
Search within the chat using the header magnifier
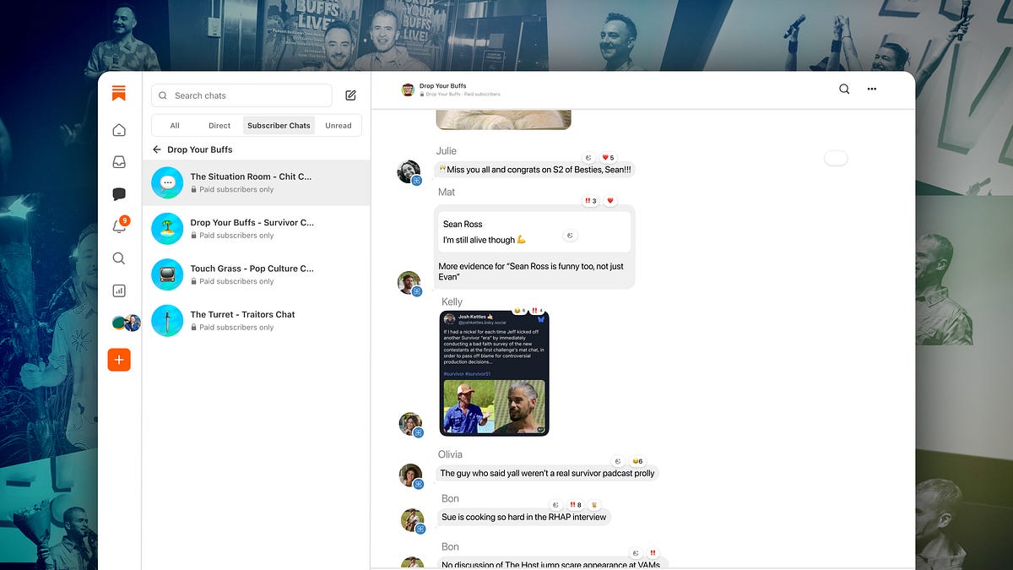click(844, 89)
